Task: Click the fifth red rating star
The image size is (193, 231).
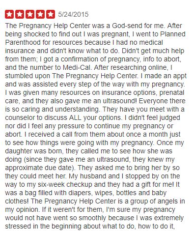Action: 51,14
